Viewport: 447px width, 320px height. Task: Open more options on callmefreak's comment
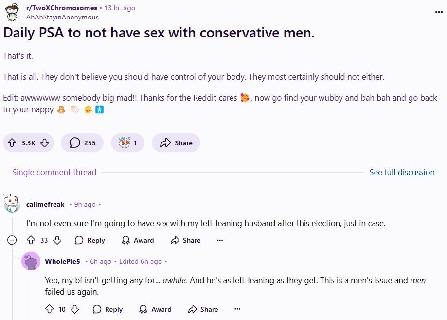[x=220, y=240]
